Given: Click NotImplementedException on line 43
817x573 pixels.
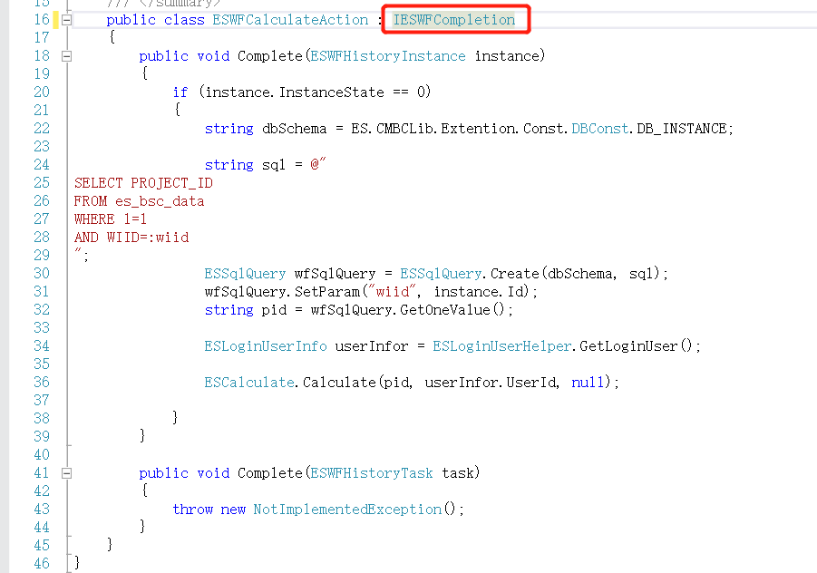Looking at the screenshot, I should click(x=347, y=510).
